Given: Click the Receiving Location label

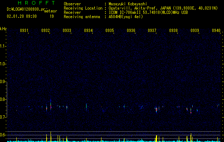Looking at the screenshot, I should tap(83, 8).
